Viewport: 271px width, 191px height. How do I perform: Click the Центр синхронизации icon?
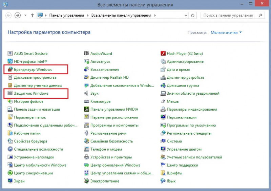coord(10,173)
